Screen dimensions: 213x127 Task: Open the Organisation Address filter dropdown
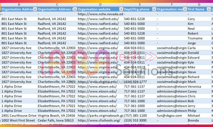click(35, 9)
